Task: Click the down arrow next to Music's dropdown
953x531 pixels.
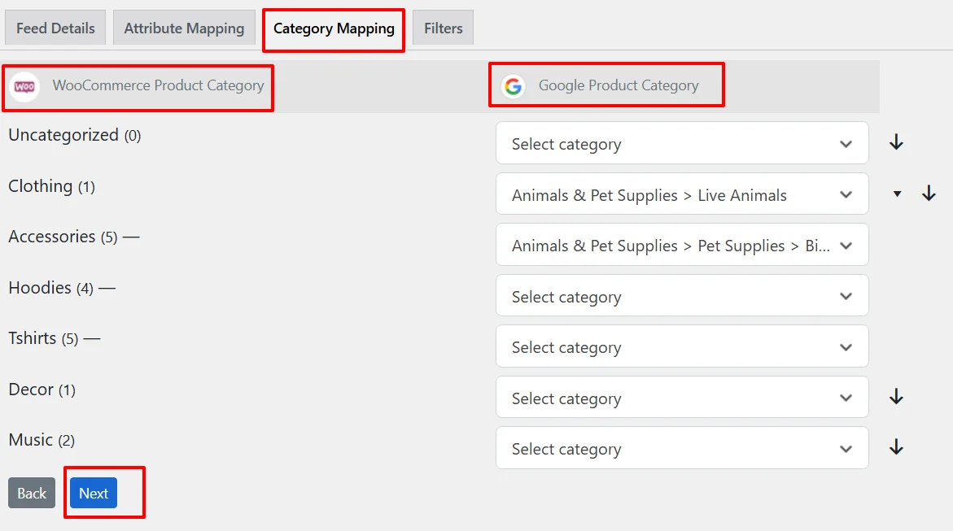Action: [x=896, y=447]
